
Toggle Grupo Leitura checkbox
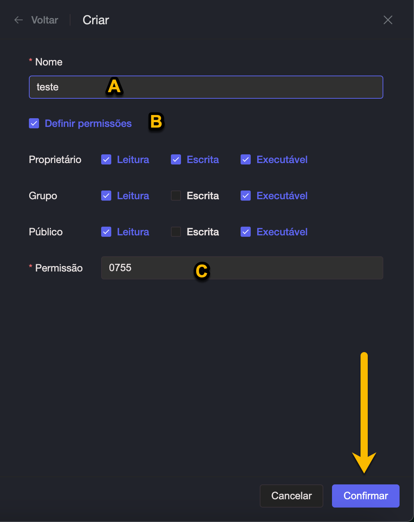106,196
